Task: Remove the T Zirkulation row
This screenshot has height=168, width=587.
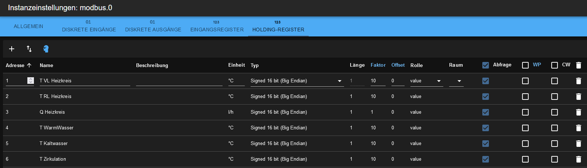Action: click(x=579, y=159)
